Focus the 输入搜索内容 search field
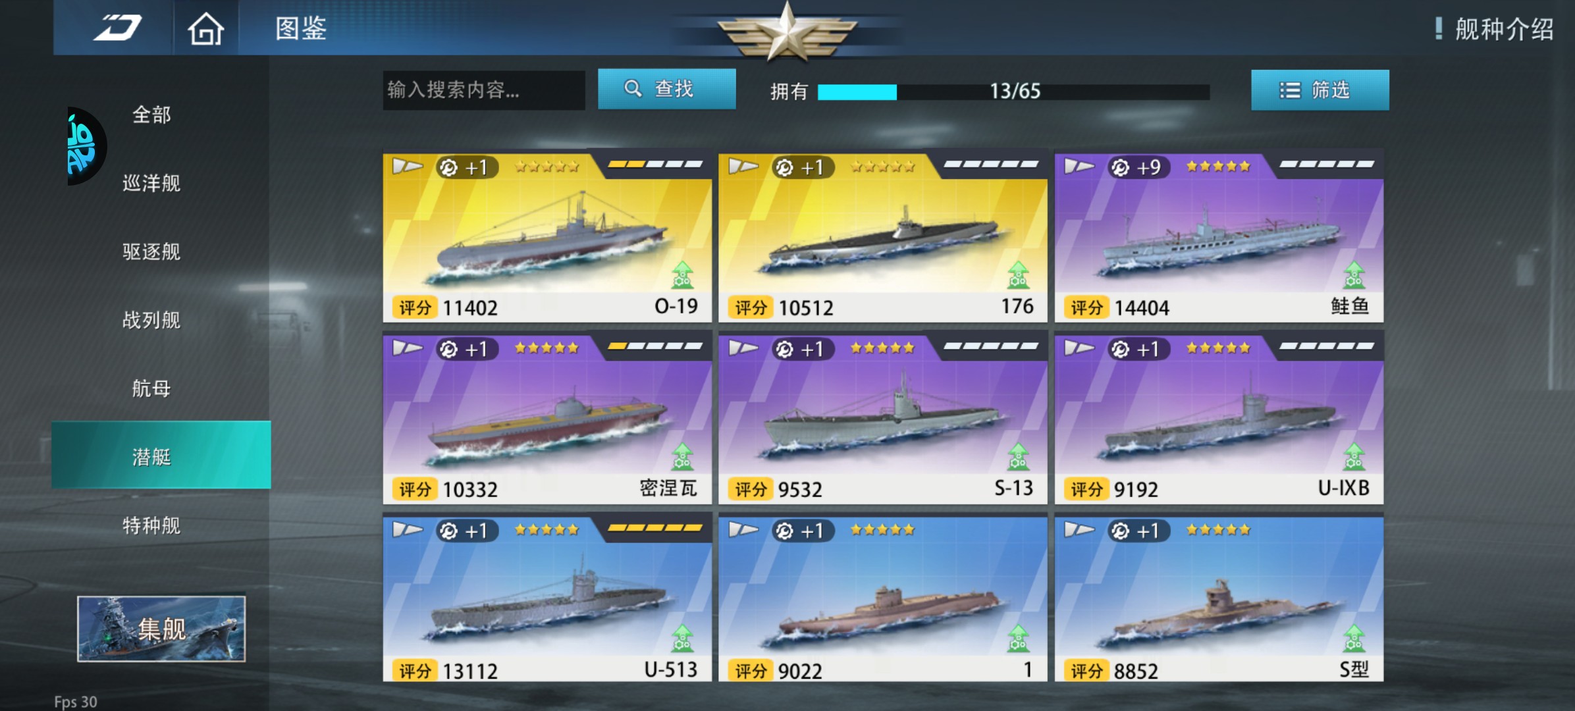This screenshot has width=1575, height=711. pyautogui.click(x=484, y=90)
